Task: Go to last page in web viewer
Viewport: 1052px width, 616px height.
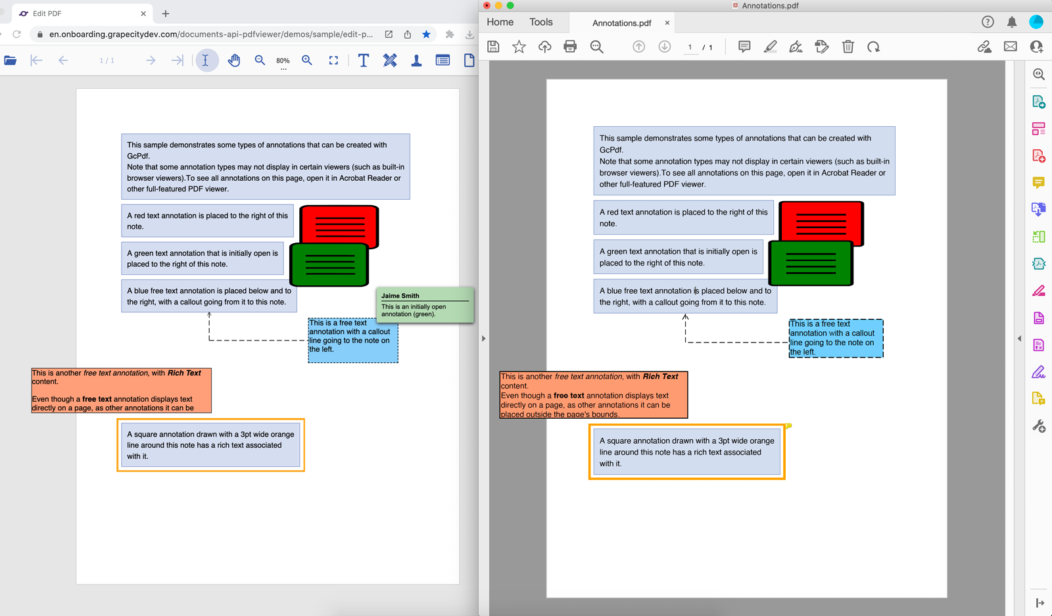Action: coord(178,60)
